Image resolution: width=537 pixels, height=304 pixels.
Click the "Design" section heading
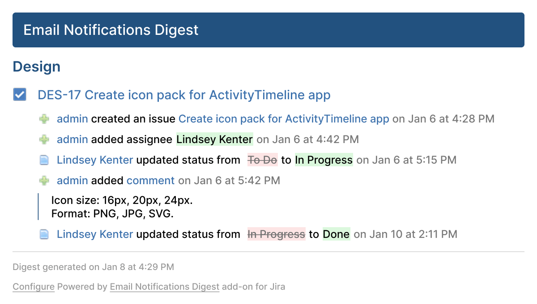click(x=36, y=66)
